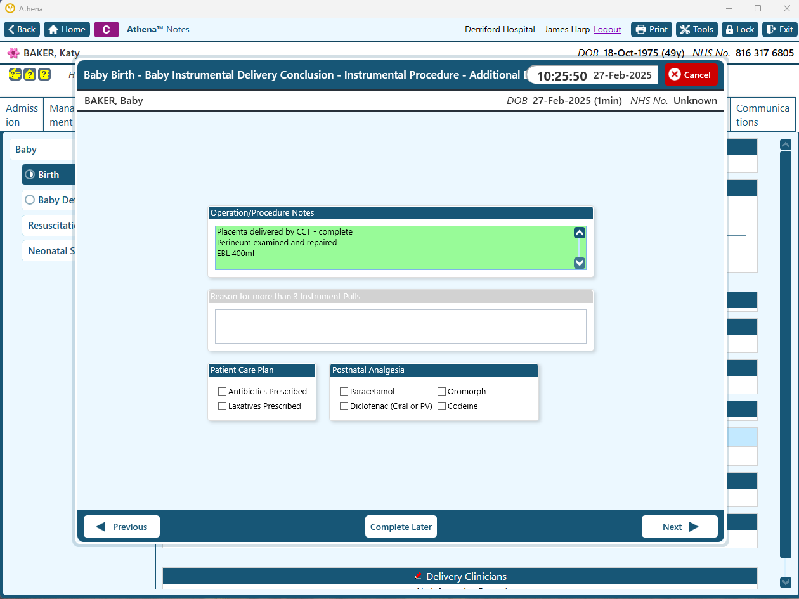Exit the Athena application
799x599 pixels.
pyautogui.click(x=779, y=29)
